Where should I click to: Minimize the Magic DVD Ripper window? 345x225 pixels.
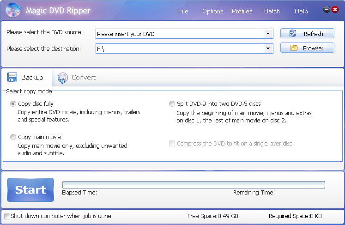click(327, 9)
